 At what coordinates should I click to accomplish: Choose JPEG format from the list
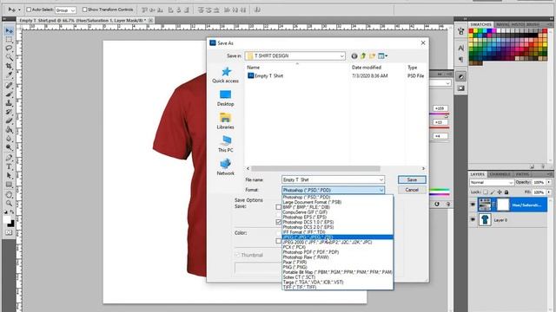(x=337, y=237)
